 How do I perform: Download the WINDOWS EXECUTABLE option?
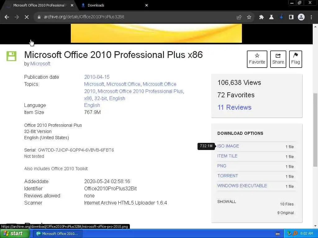pos(242,186)
